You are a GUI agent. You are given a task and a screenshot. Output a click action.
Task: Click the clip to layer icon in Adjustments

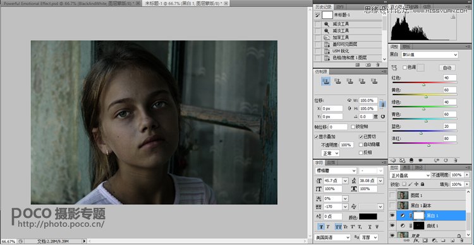411,161
